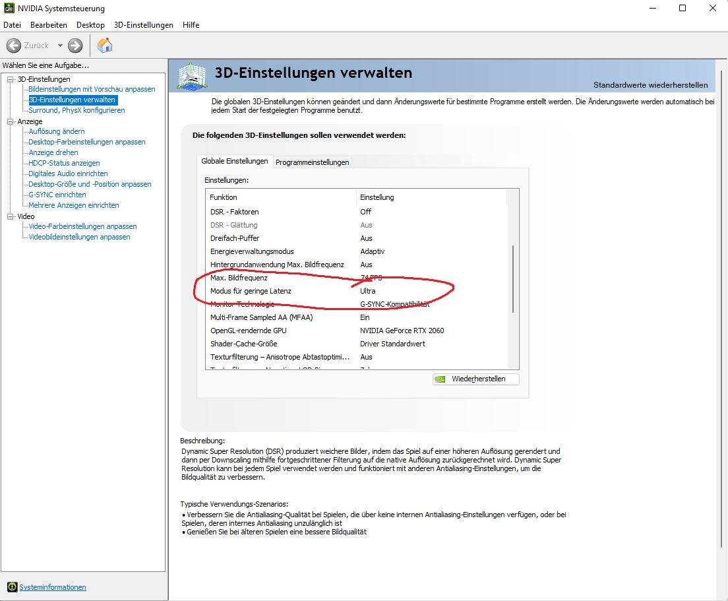Collapse the 3D-Einstellungen tree node
This screenshot has width=728, height=601.
click(x=10, y=79)
